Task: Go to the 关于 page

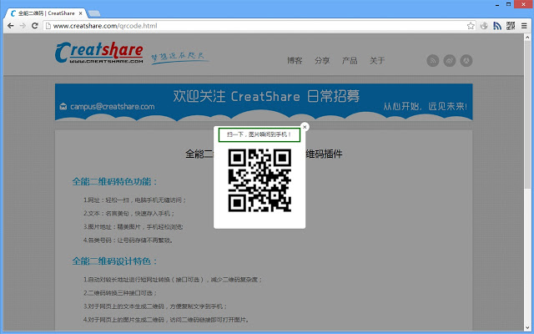Action: point(377,61)
